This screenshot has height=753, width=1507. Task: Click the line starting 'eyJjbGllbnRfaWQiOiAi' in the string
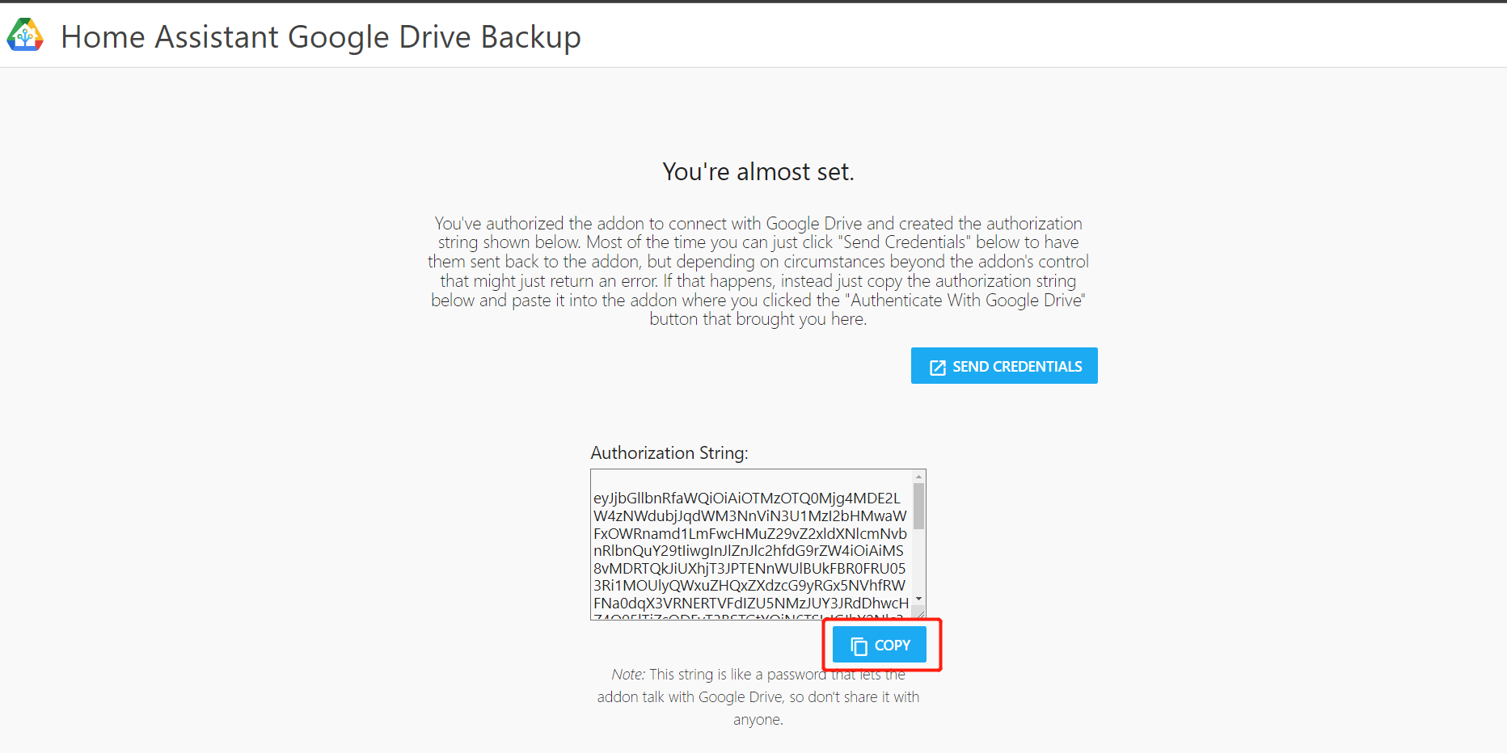pos(746,498)
